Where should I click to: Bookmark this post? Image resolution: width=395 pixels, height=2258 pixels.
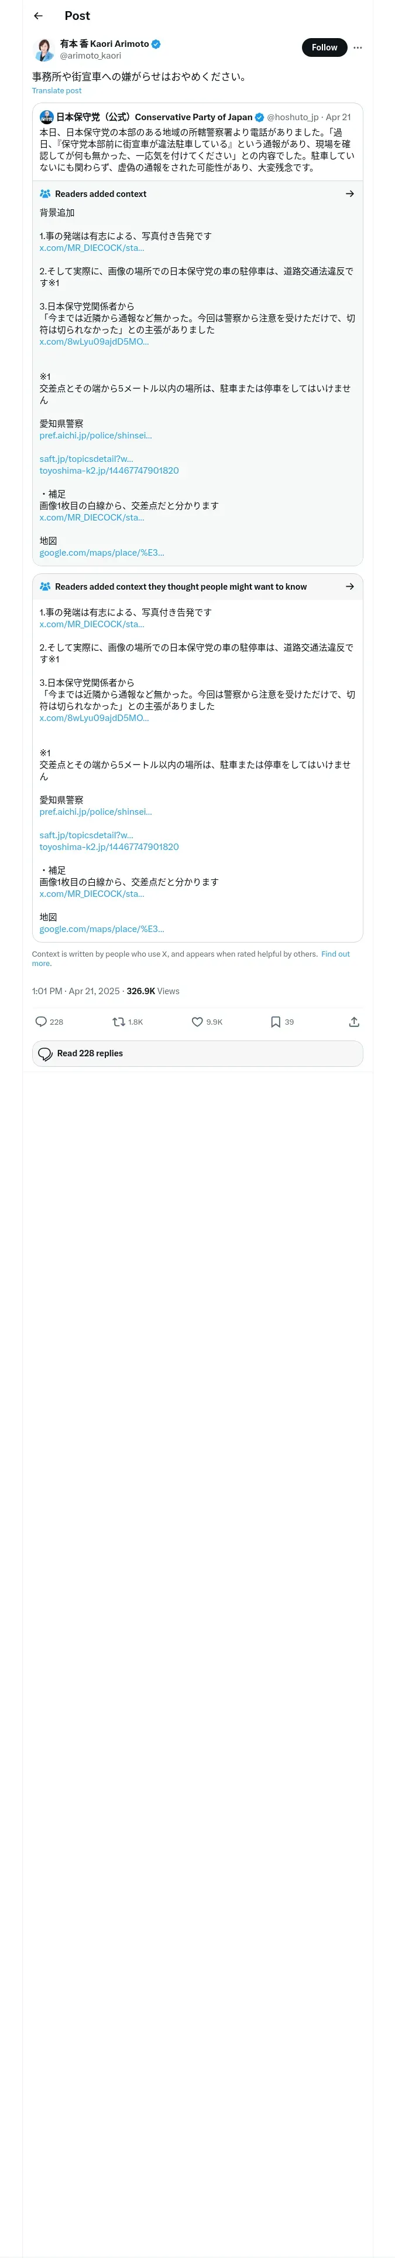click(275, 1021)
